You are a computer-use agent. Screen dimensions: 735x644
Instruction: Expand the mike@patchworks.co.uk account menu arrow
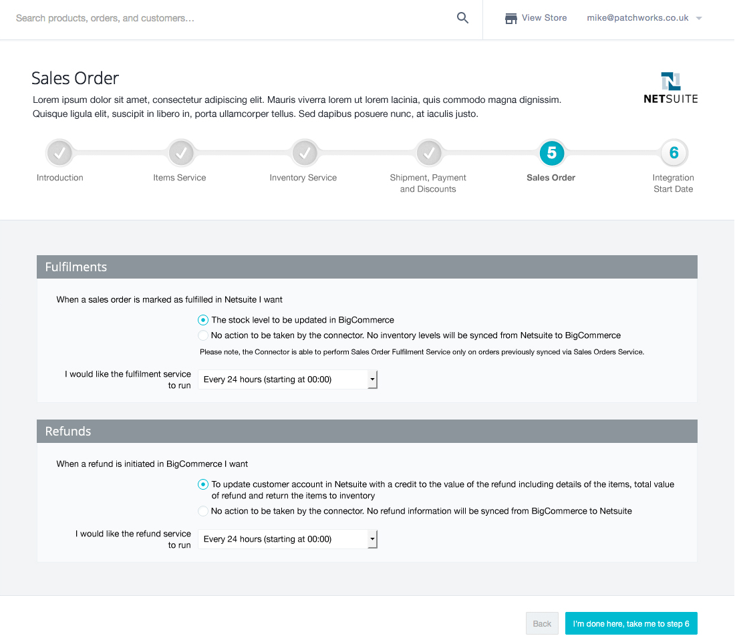coord(699,18)
